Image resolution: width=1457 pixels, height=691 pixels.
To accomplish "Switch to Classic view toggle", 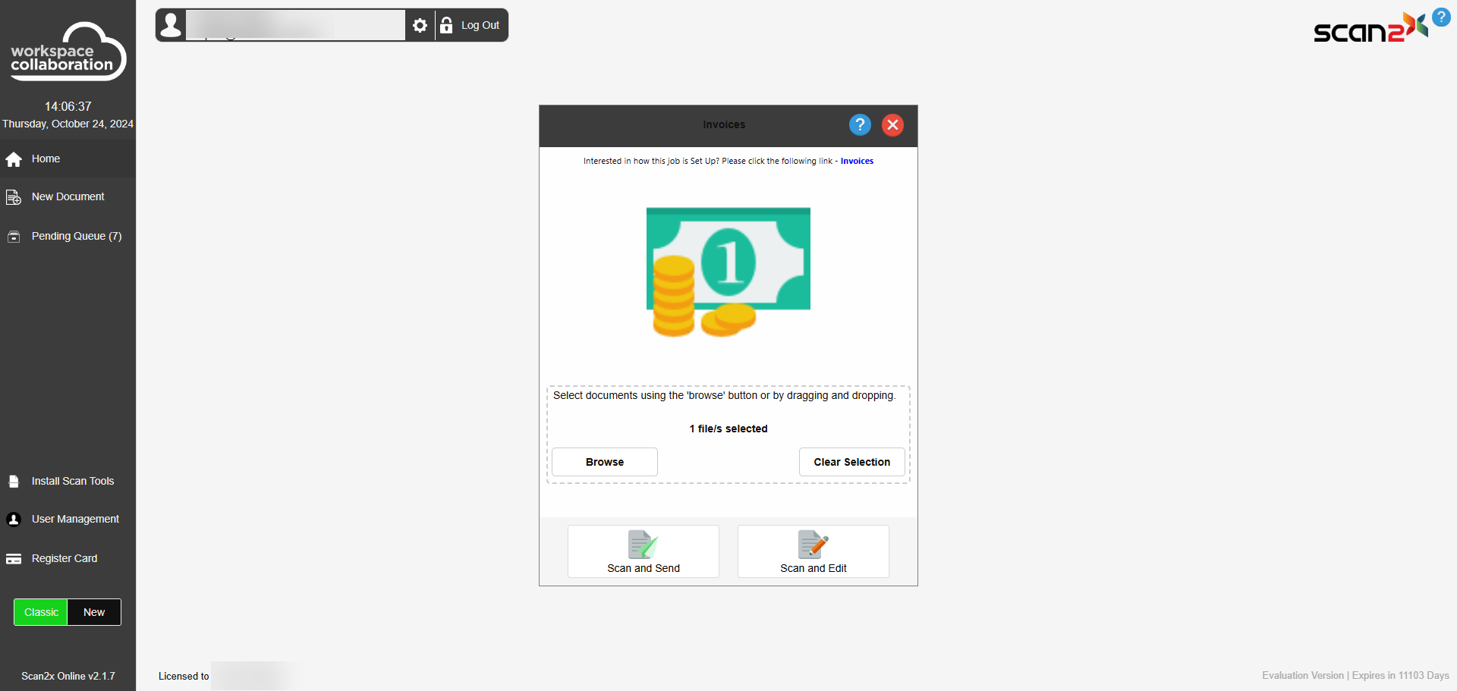I will (41, 612).
